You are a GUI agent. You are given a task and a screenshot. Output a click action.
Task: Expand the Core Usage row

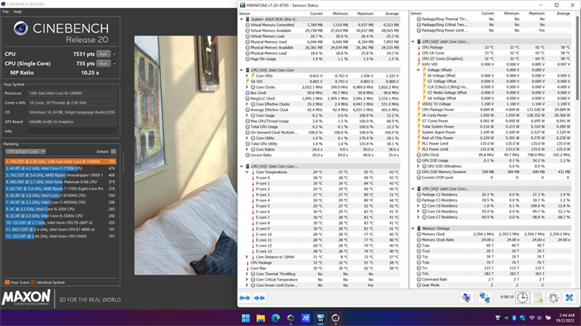(247, 115)
